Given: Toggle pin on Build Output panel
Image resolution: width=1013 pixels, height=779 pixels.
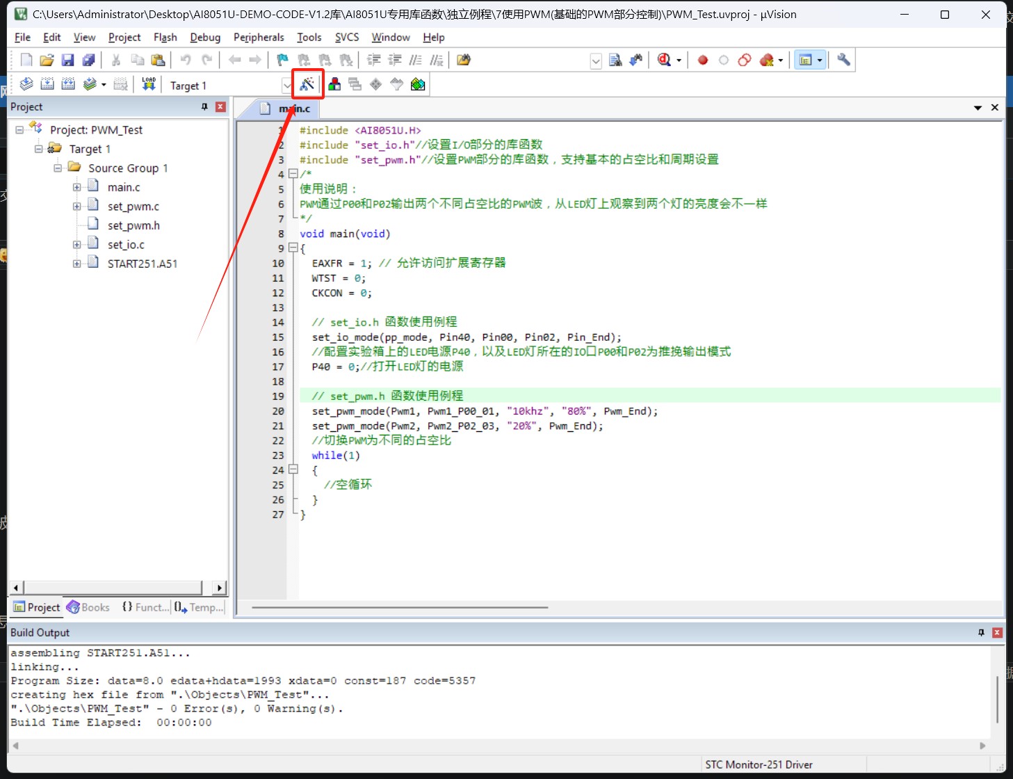Looking at the screenshot, I should 981,632.
